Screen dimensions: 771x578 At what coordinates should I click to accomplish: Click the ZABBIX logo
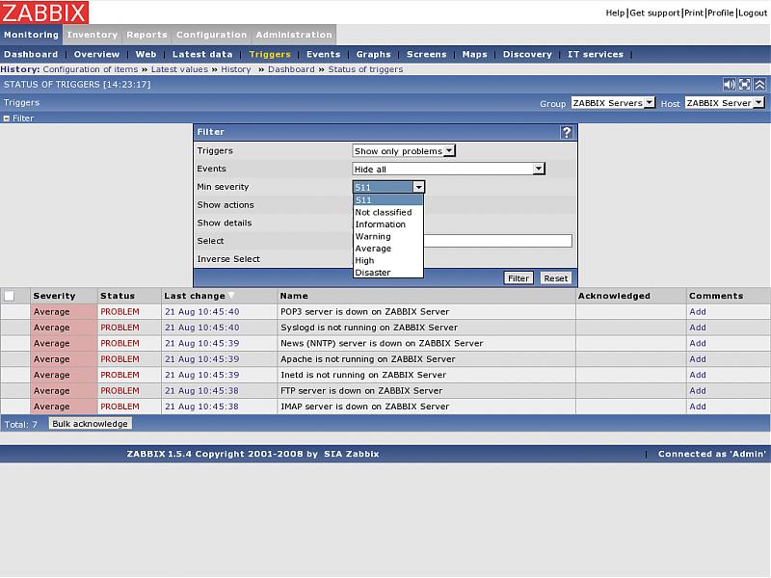[x=44, y=13]
